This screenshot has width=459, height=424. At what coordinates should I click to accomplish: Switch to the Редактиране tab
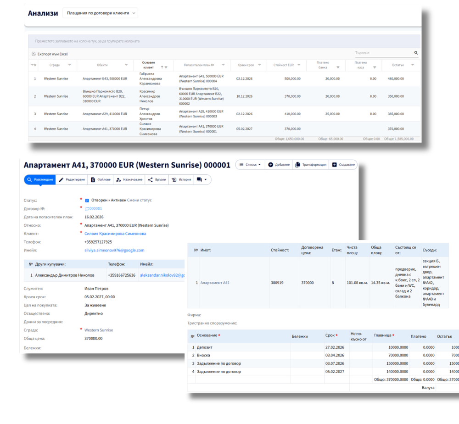point(72,179)
